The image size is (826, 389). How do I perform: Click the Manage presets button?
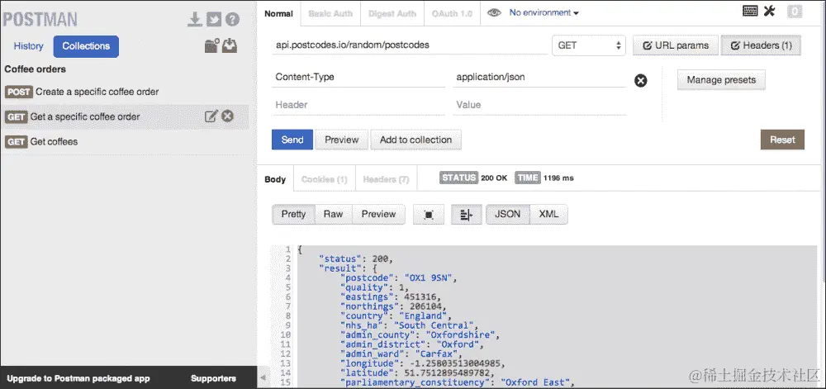[721, 80]
